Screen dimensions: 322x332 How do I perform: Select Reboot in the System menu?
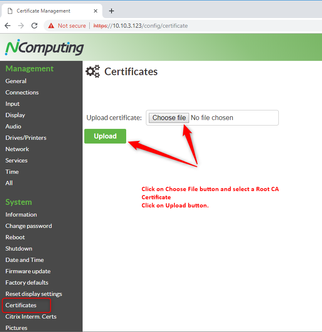(15, 237)
